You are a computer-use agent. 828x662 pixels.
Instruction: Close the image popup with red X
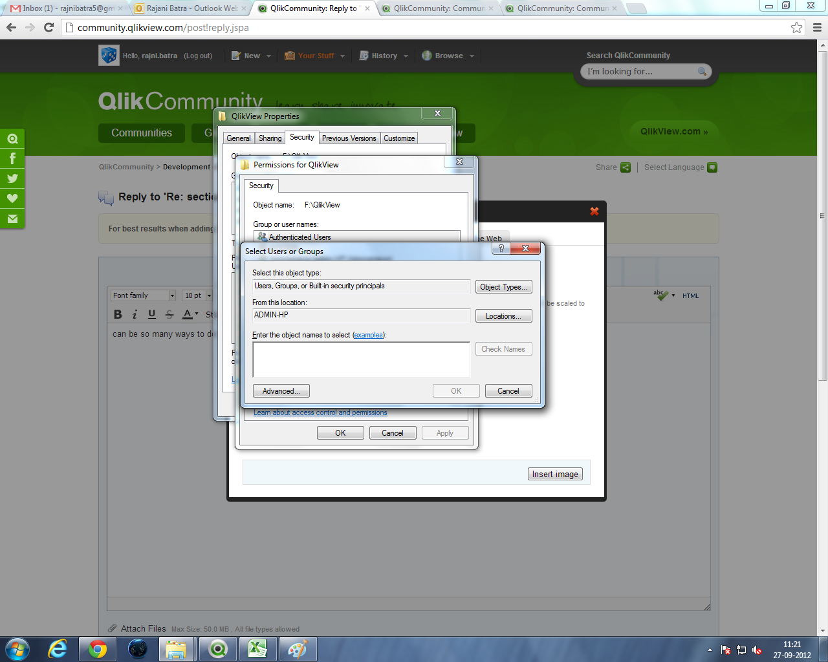[x=594, y=211]
